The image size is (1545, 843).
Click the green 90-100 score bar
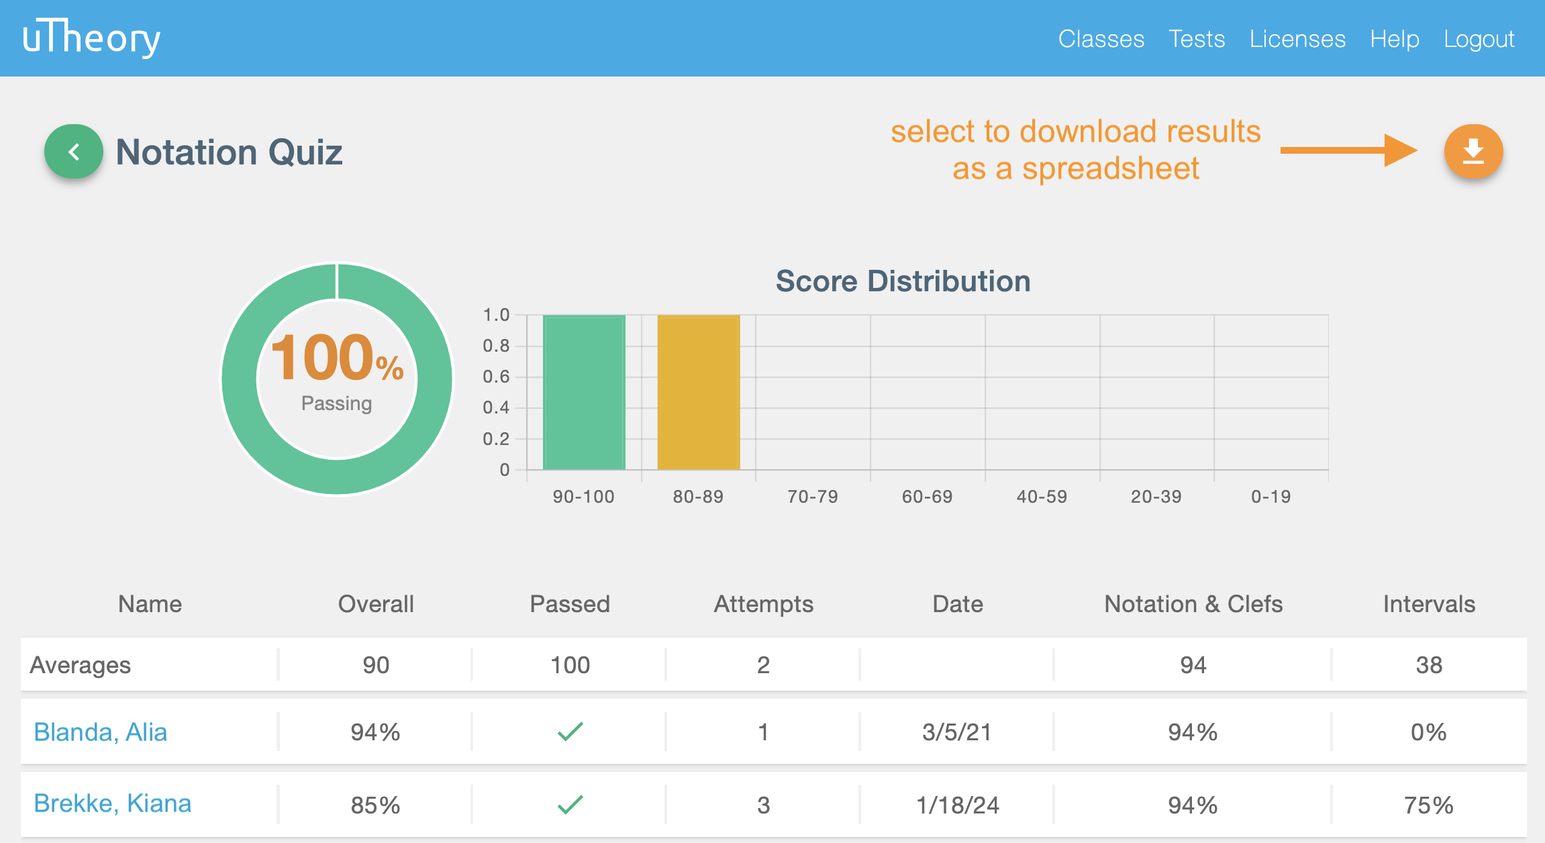584,392
